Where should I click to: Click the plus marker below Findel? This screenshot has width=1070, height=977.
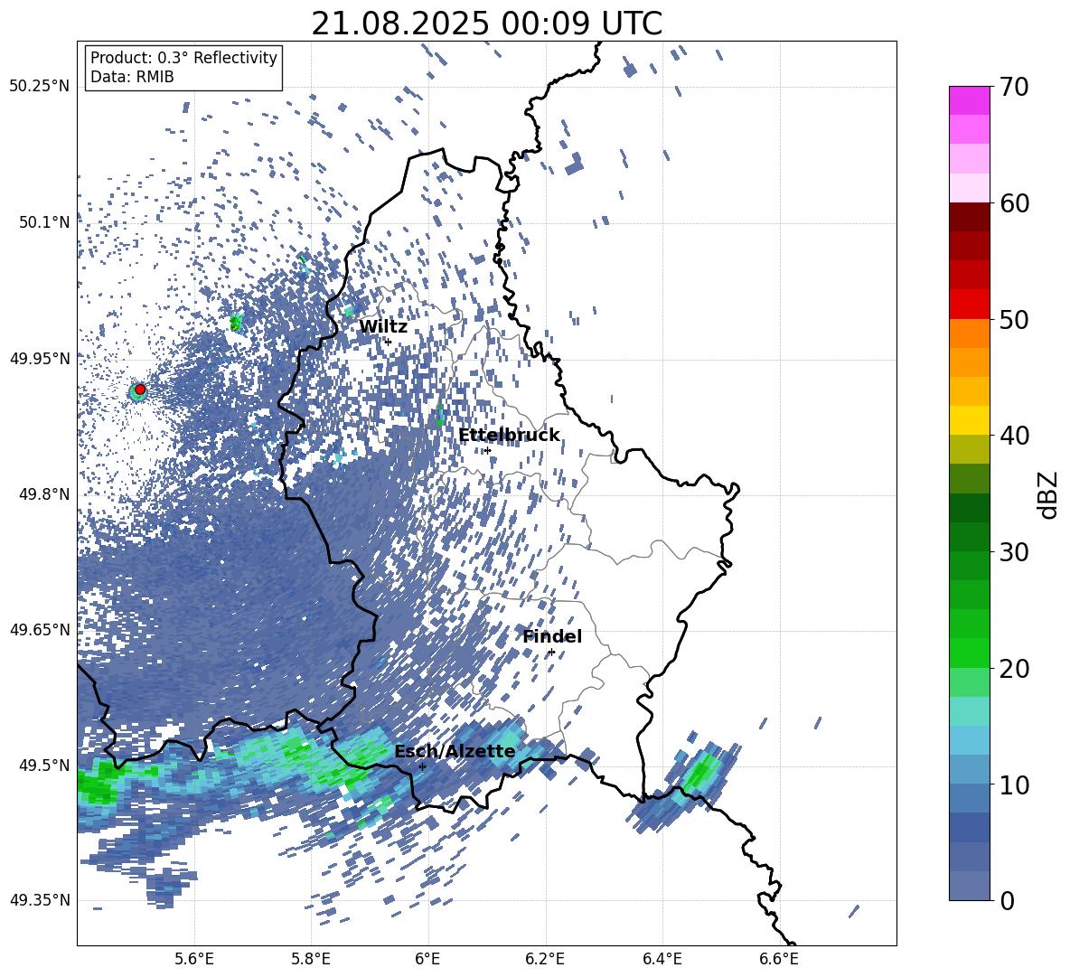[x=550, y=653]
